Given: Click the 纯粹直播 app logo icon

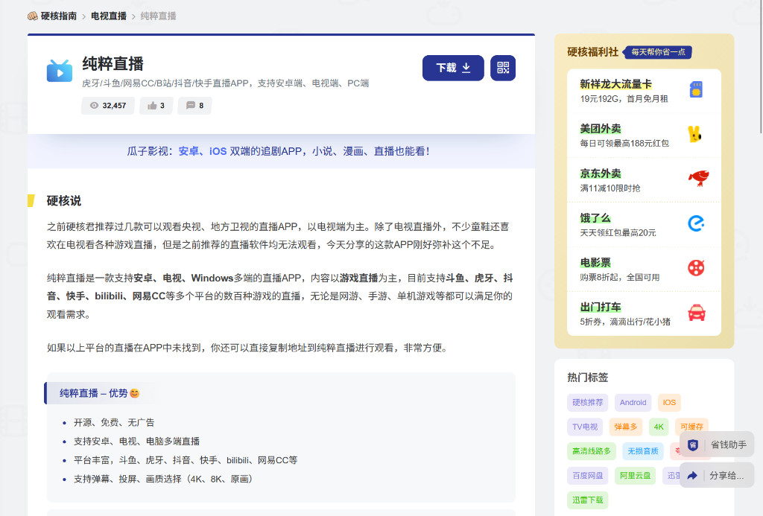Looking at the screenshot, I should 59,71.
